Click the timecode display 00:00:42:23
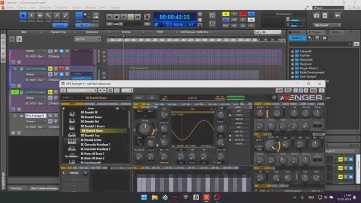This screenshot has width=361, height=203. [x=174, y=17]
